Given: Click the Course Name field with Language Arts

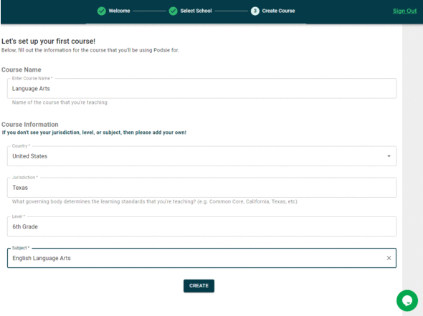Looking at the screenshot, I should [x=201, y=88].
